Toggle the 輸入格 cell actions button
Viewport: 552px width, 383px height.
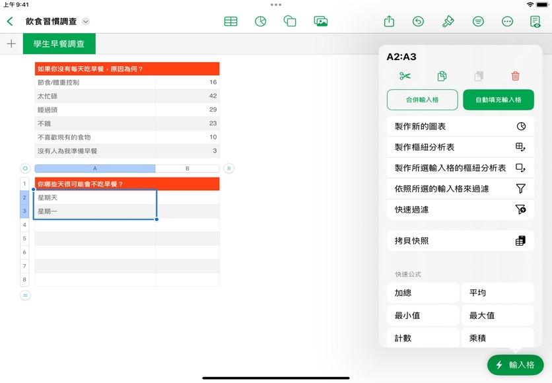[x=515, y=365]
